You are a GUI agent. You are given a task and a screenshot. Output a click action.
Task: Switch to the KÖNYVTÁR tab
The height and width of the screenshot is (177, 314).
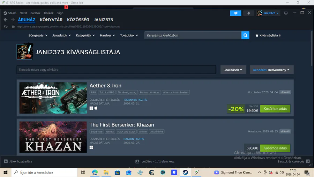(x=51, y=20)
